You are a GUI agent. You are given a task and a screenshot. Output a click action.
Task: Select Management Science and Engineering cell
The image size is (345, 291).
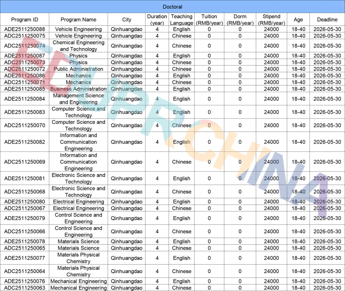pos(78,99)
